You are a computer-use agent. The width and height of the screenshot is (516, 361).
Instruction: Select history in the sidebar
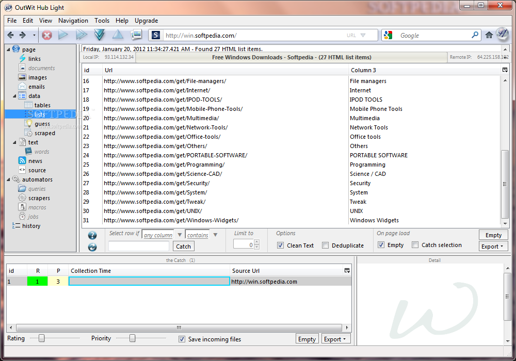[x=31, y=226]
